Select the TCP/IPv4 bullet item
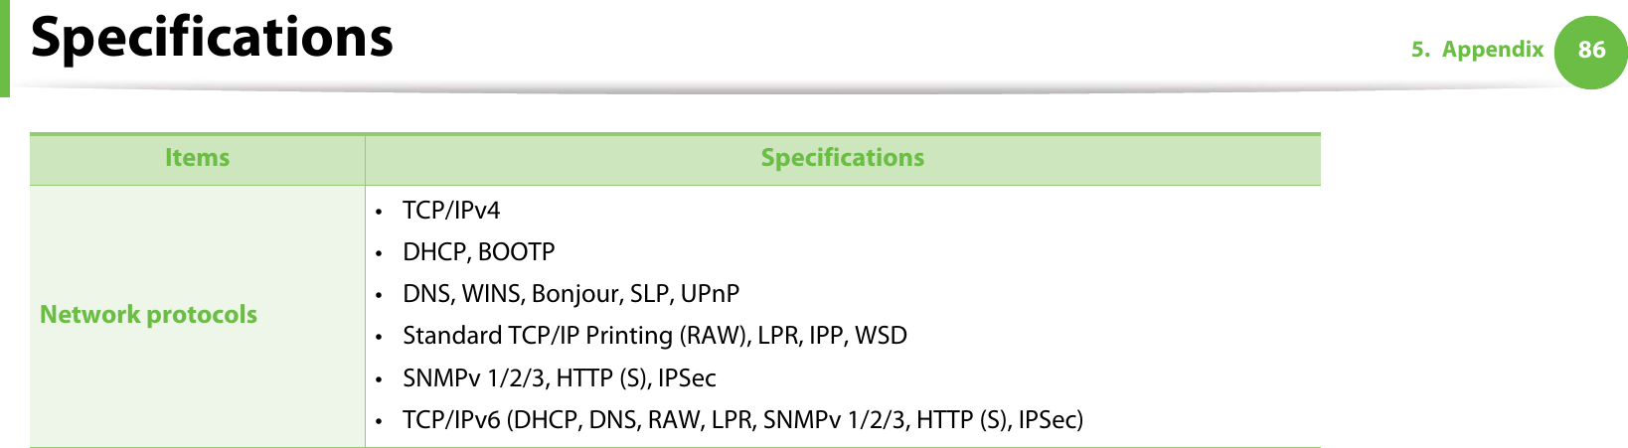Screen dimensions: 1628x448 (451, 211)
